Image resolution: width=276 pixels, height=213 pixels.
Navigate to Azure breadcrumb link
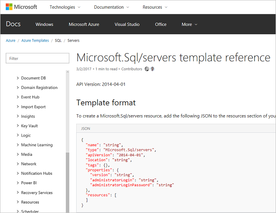pos(11,41)
